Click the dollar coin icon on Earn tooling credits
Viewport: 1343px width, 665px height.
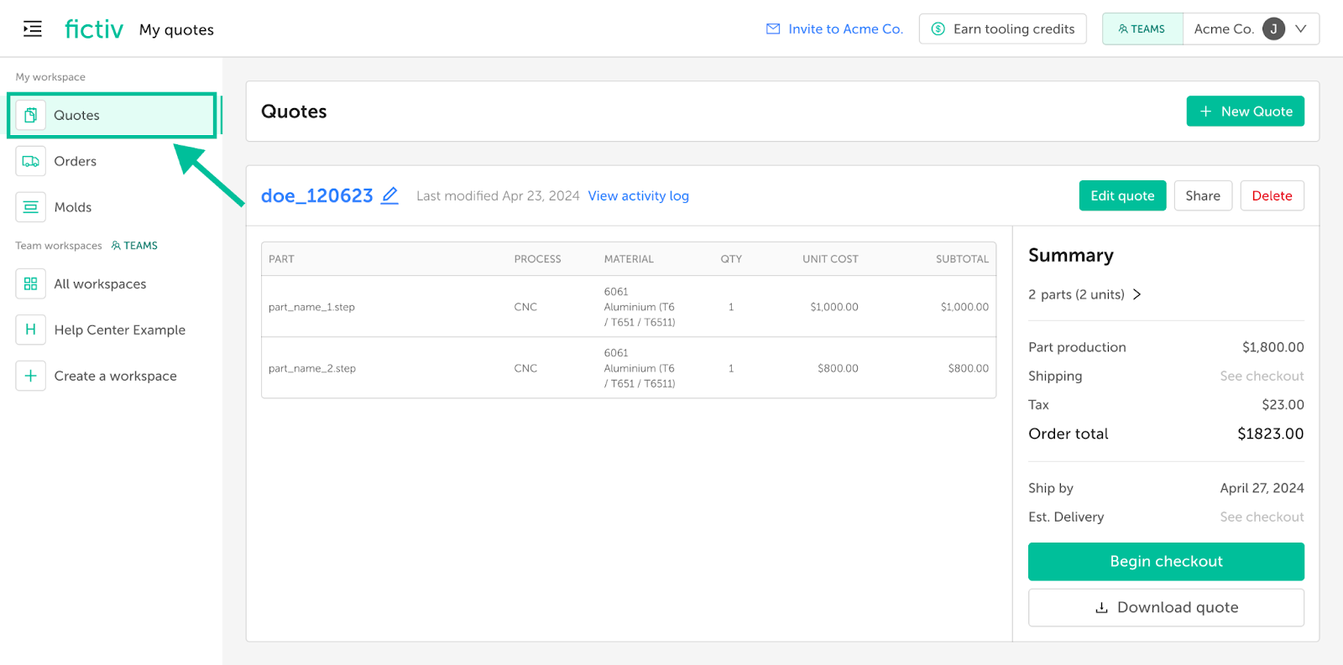point(938,29)
